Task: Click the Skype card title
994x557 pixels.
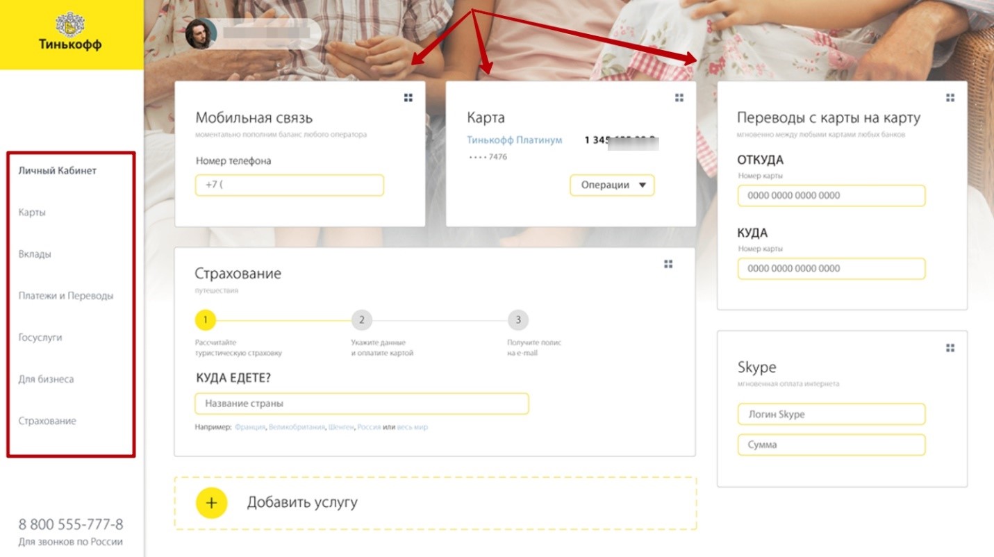Action: (756, 367)
